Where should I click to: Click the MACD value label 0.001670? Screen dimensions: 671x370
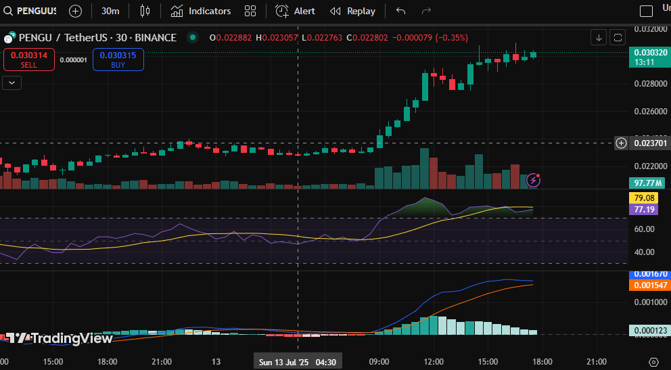651,274
